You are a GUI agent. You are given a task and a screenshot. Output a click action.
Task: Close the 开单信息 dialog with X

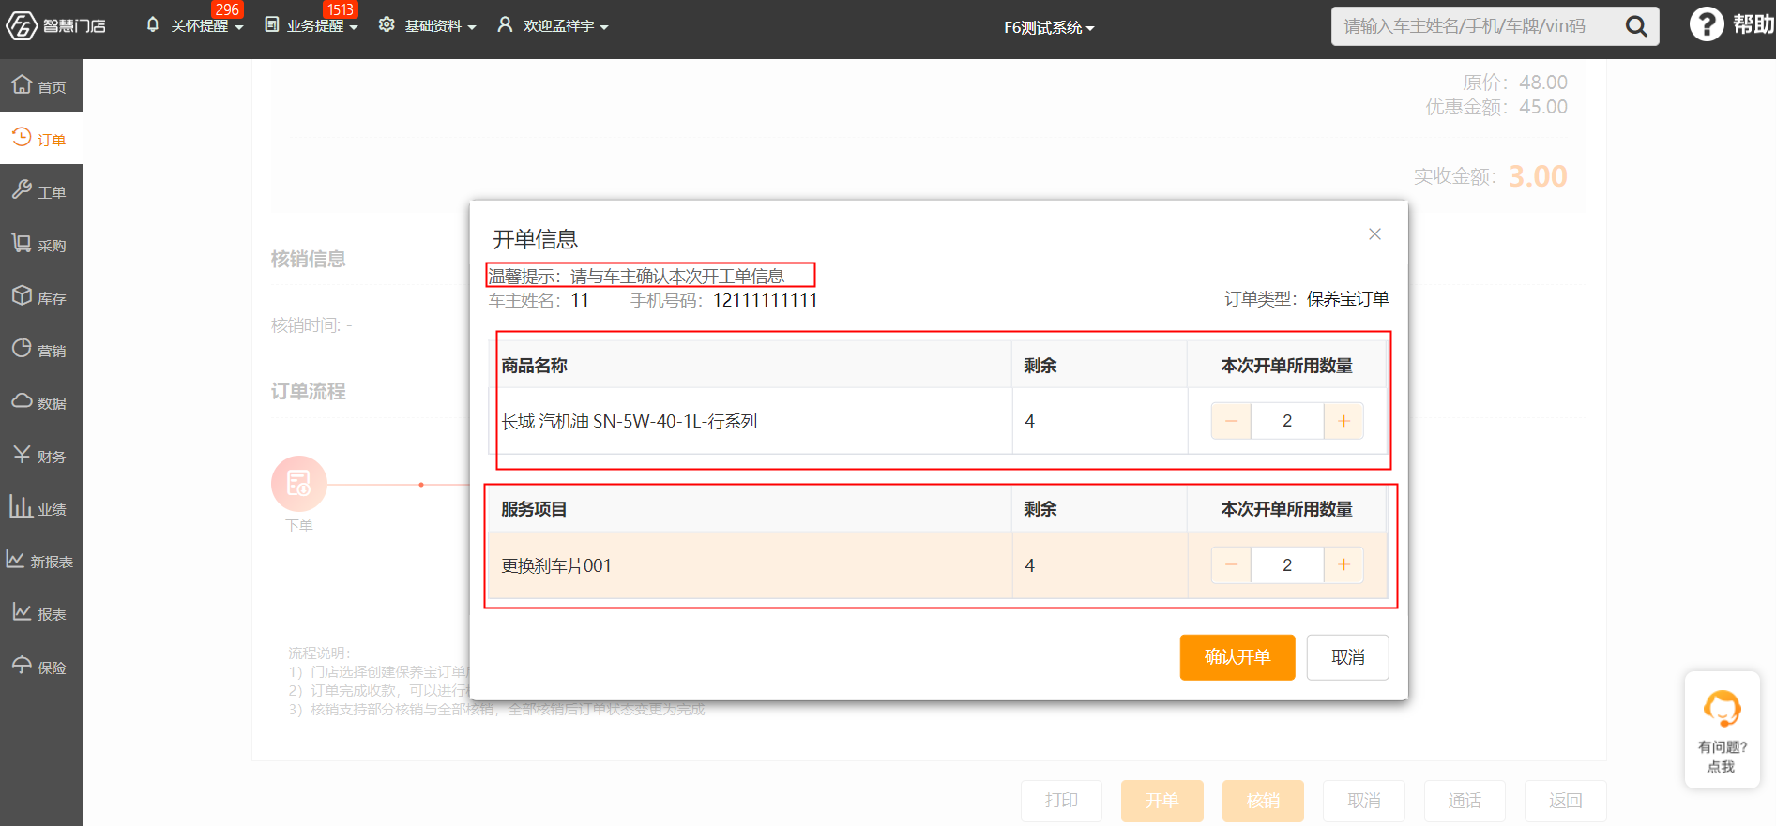click(1374, 234)
